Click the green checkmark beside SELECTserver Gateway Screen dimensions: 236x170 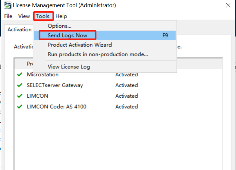(20, 85)
